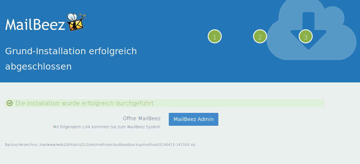Click the 'Backup-Verzeichnis:' label
360x164 pixels.
22,145
